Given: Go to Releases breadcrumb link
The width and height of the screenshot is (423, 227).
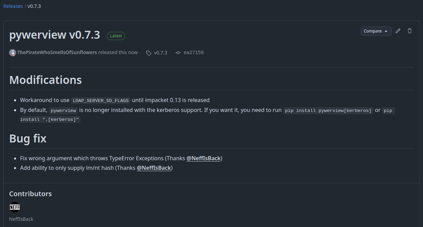Looking at the screenshot, I should click(x=13, y=6).
